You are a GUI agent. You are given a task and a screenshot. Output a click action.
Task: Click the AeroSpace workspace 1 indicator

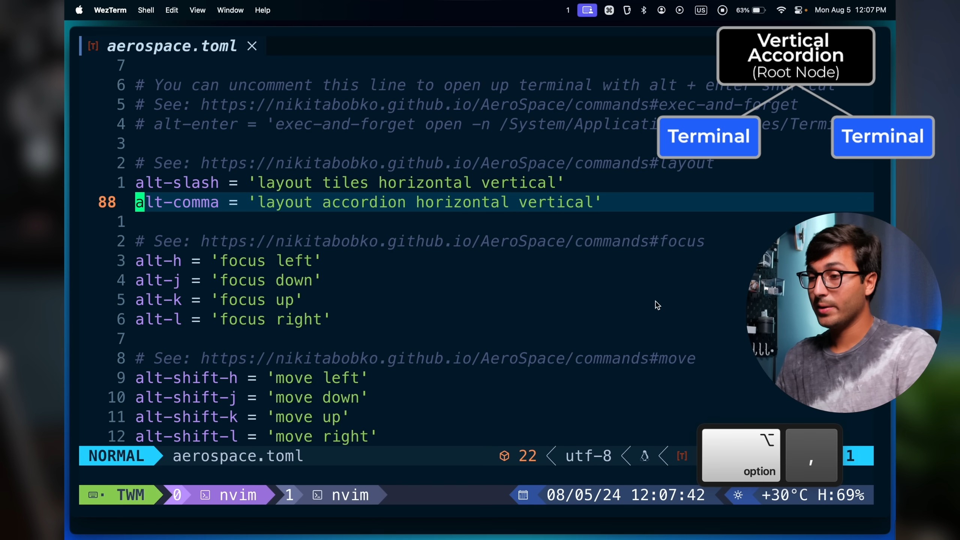pyautogui.click(x=568, y=10)
